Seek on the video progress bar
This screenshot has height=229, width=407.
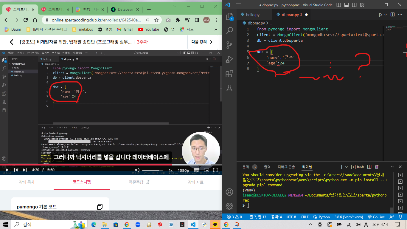111,165
